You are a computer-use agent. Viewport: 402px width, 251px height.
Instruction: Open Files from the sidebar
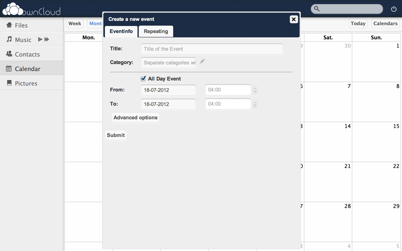pyautogui.click(x=21, y=25)
